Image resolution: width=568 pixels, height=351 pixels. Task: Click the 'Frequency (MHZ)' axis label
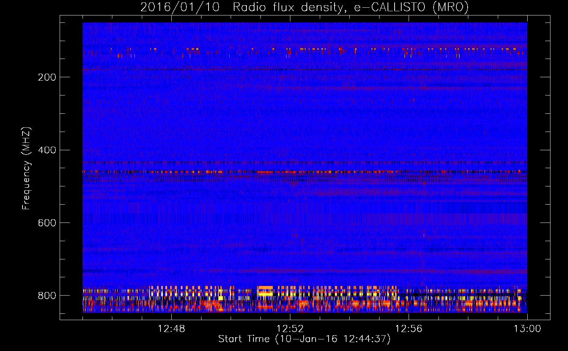click(26, 168)
